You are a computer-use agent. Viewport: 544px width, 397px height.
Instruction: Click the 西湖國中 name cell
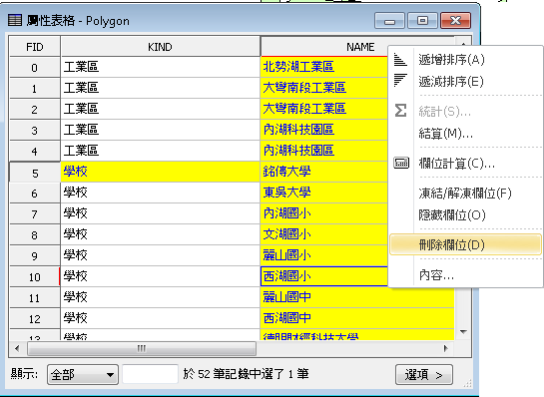pyautogui.click(x=357, y=318)
